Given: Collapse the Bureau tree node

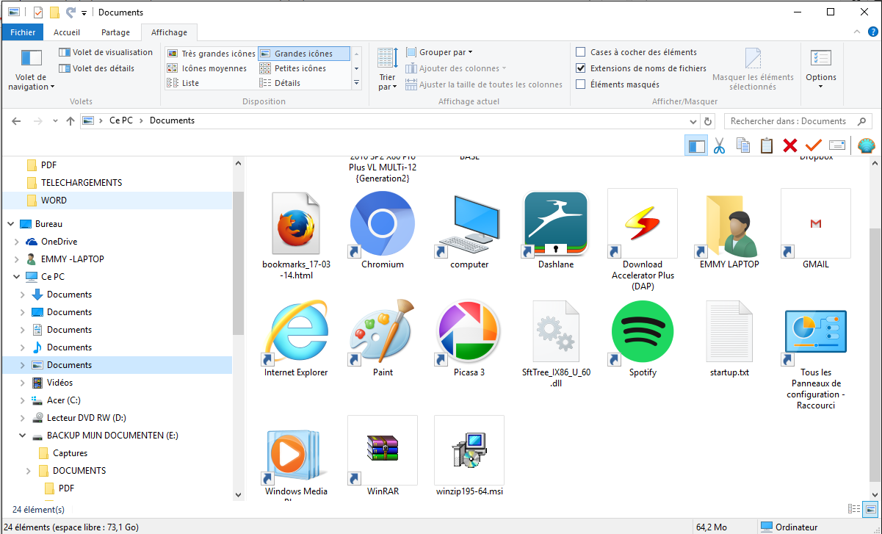Looking at the screenshot, I should [x=10, y=224].
